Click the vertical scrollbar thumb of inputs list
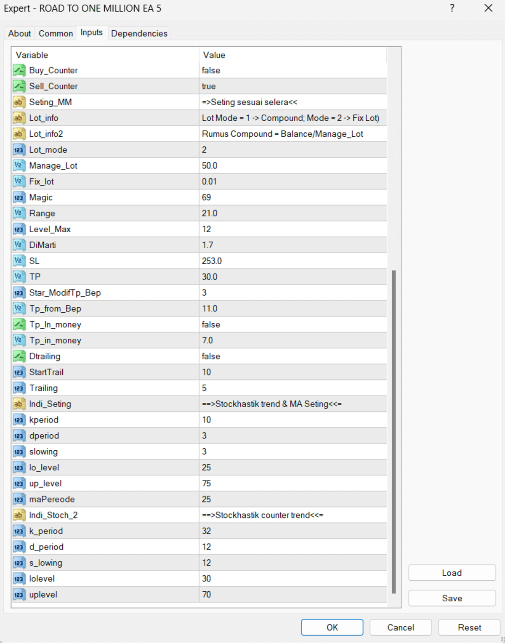Screen dimensions: 505x643 [x=393, y=431]
